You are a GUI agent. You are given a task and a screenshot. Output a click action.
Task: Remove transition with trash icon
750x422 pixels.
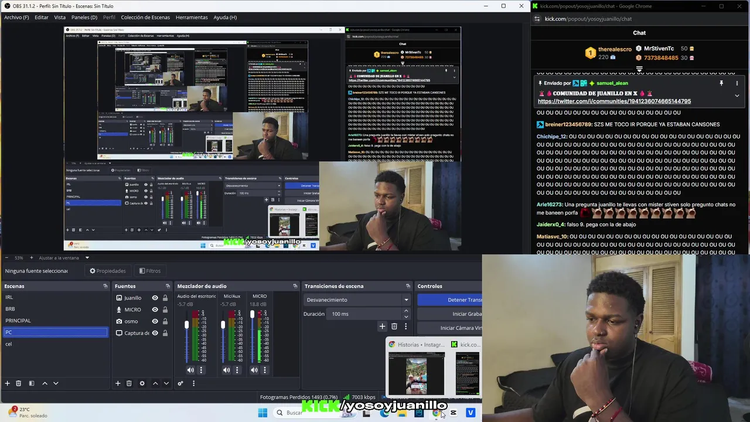pos(394,326)
